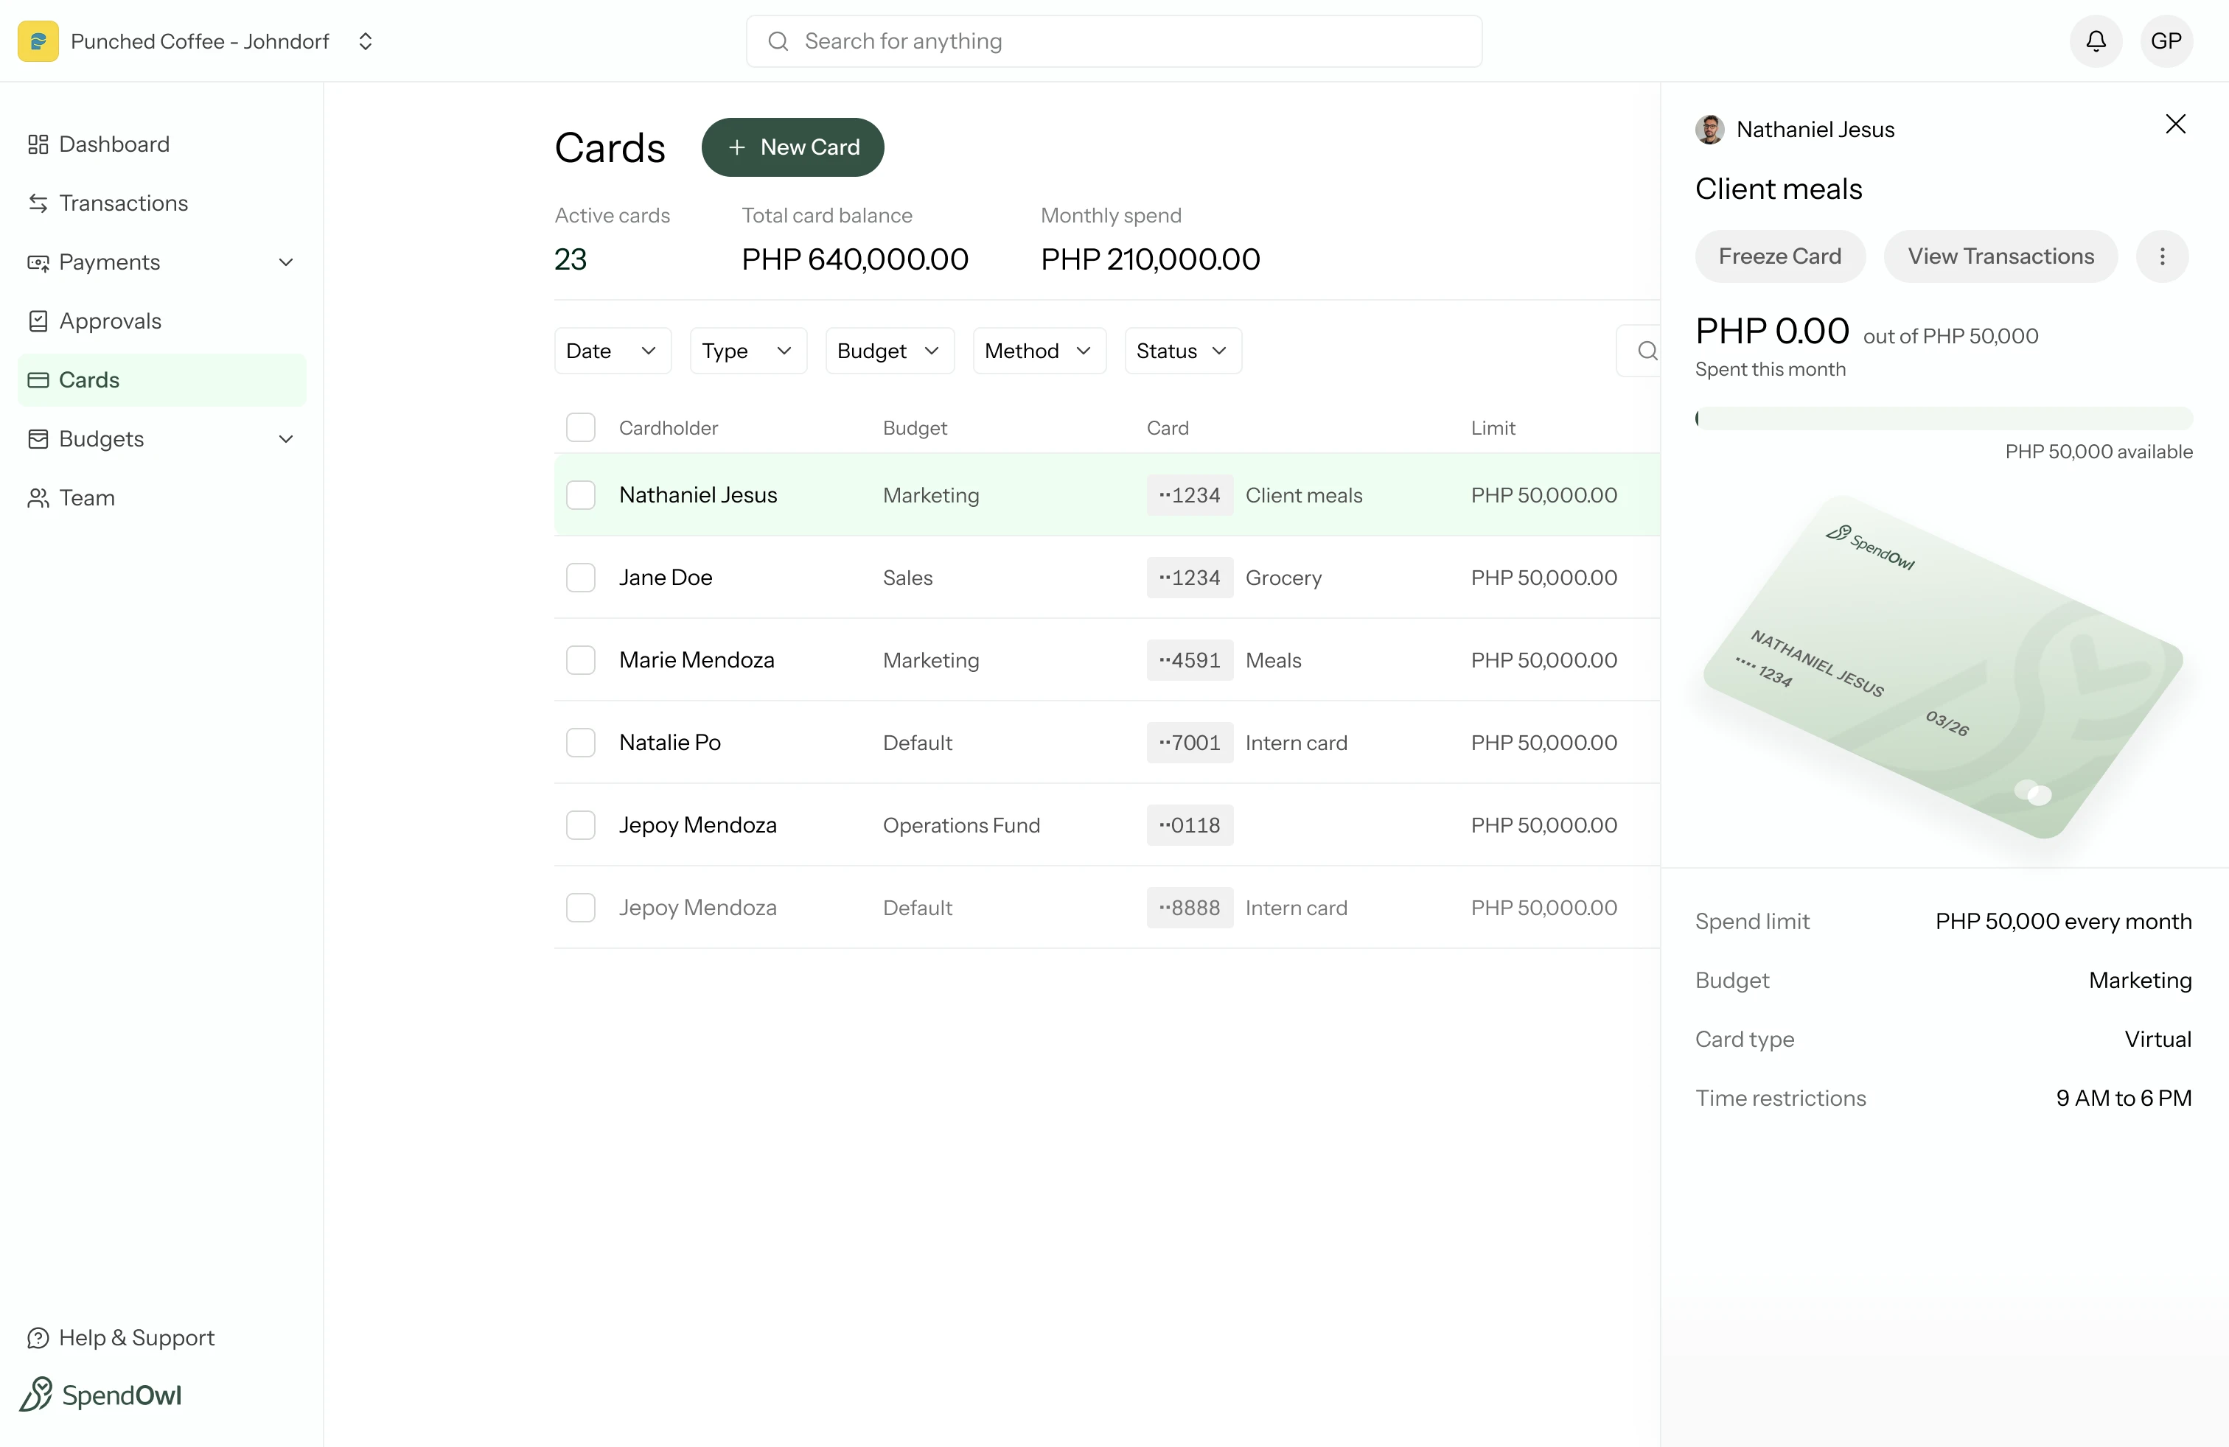Open notifications via the bell icon

pos(2095,41)
